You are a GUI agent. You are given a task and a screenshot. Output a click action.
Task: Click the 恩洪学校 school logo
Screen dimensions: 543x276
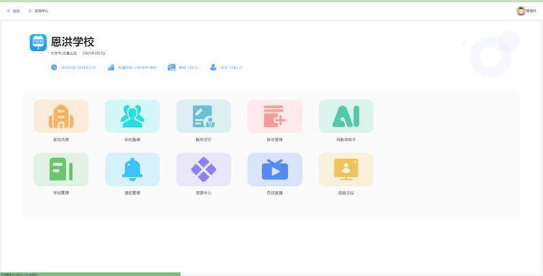coord(38,43)
